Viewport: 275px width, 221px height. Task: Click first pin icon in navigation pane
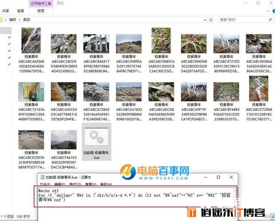pyautogui.click(x=9, y=37)
